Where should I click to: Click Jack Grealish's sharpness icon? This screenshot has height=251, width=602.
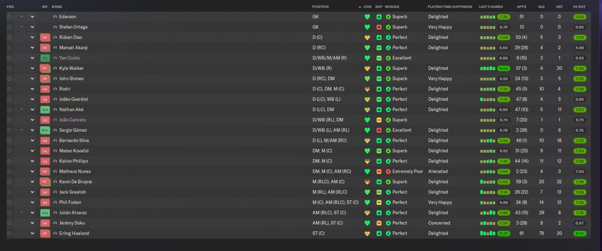coord(379,192)
